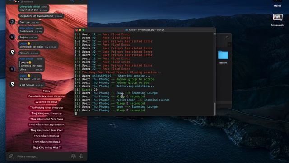Select the Ou gad chi bot diyal lwelcome message
Screen dimensions: 289x163
click(x=41, y=16)
